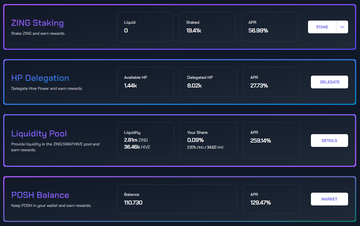Click the STAKE button
The height and width of the screenshot is (226, 360).
coord(322,27)
